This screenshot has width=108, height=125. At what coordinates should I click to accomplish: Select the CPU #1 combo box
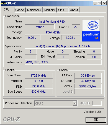click(x=56, y=103)
